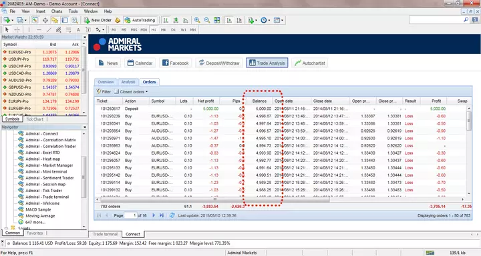
Task: Switch to the Analysis tab
Action: click(x=128, y=82)
